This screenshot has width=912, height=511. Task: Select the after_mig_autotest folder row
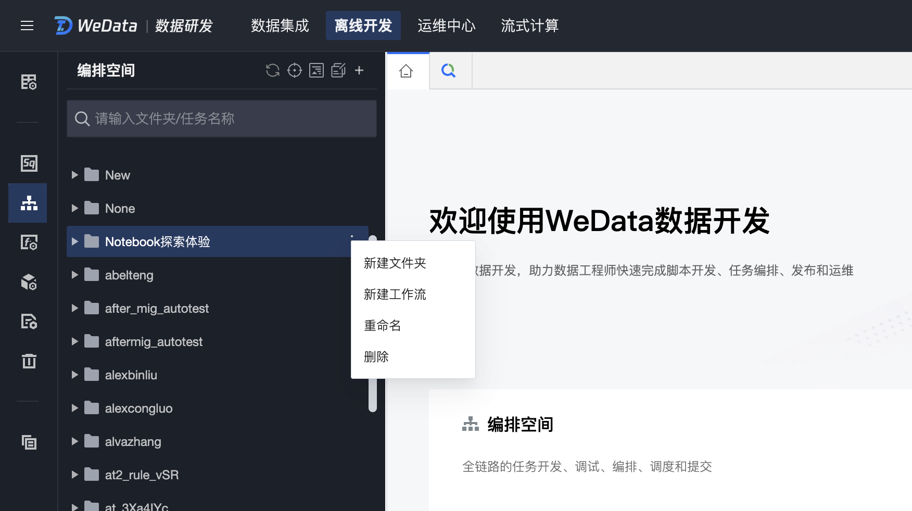[218, 308]
